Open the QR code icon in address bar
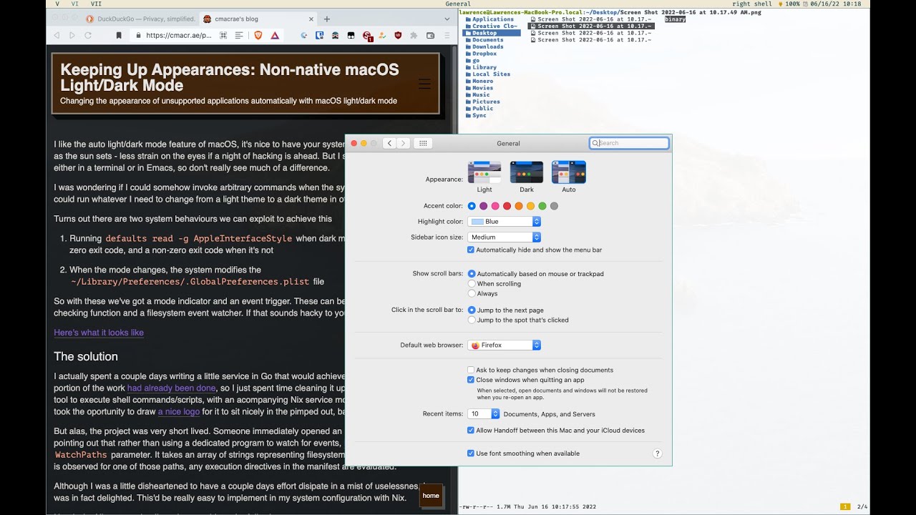The height and width of the screenshot is (515, 916). tap(223, 35)
